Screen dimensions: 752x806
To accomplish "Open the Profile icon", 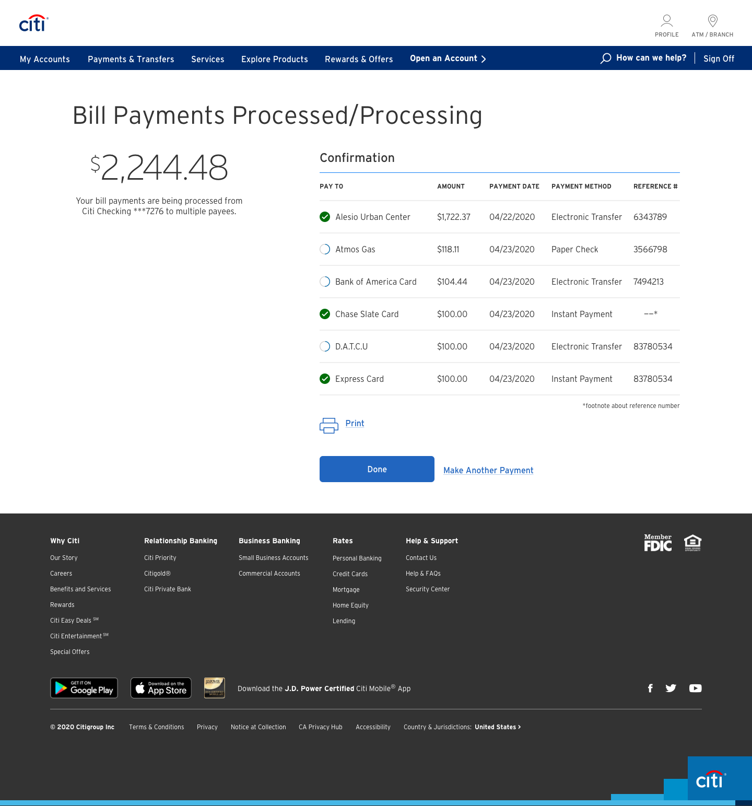I will [x=667, y=26].
